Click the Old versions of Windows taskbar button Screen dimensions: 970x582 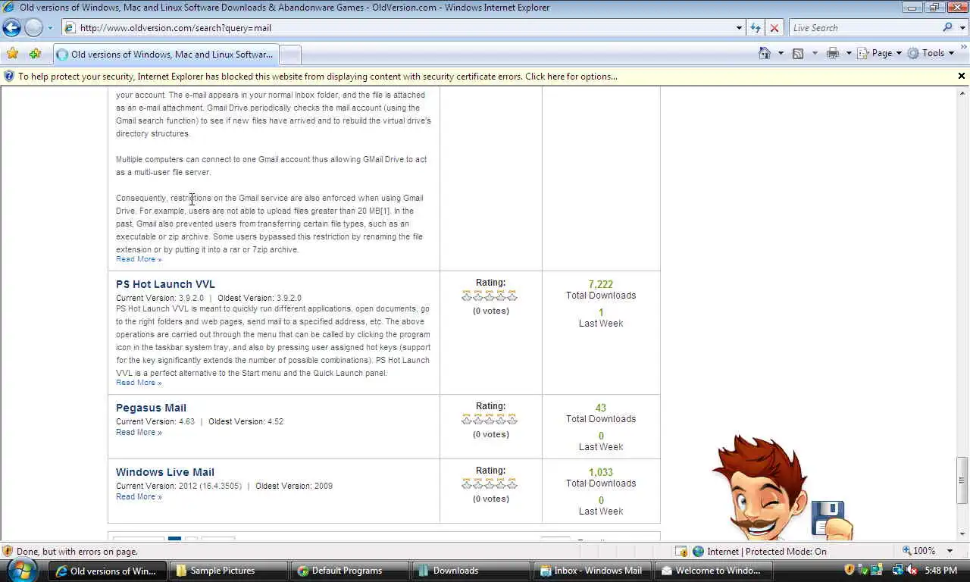click(108, 571)
